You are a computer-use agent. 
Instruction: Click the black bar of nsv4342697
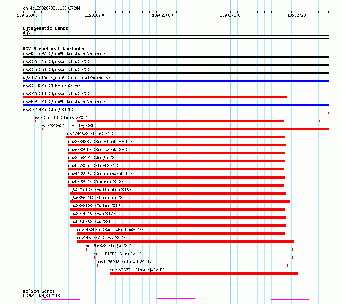[x=176, y=57]
